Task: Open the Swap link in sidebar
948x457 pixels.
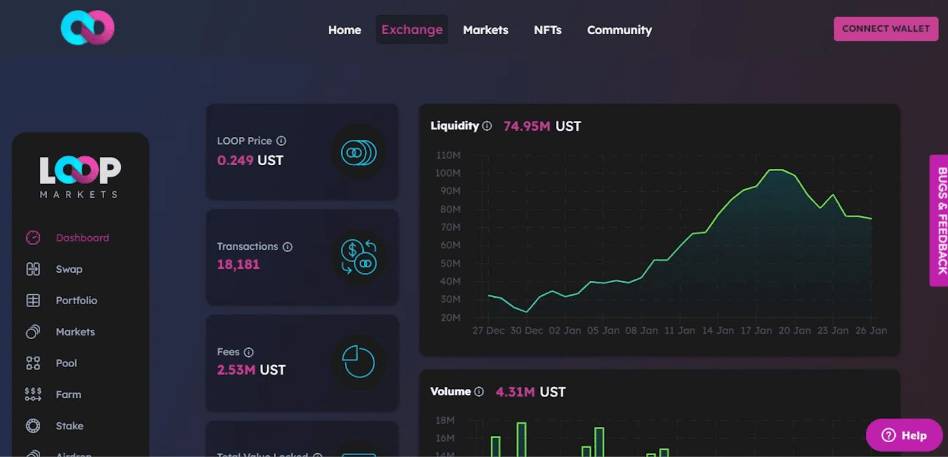Action: coord(69,269)
